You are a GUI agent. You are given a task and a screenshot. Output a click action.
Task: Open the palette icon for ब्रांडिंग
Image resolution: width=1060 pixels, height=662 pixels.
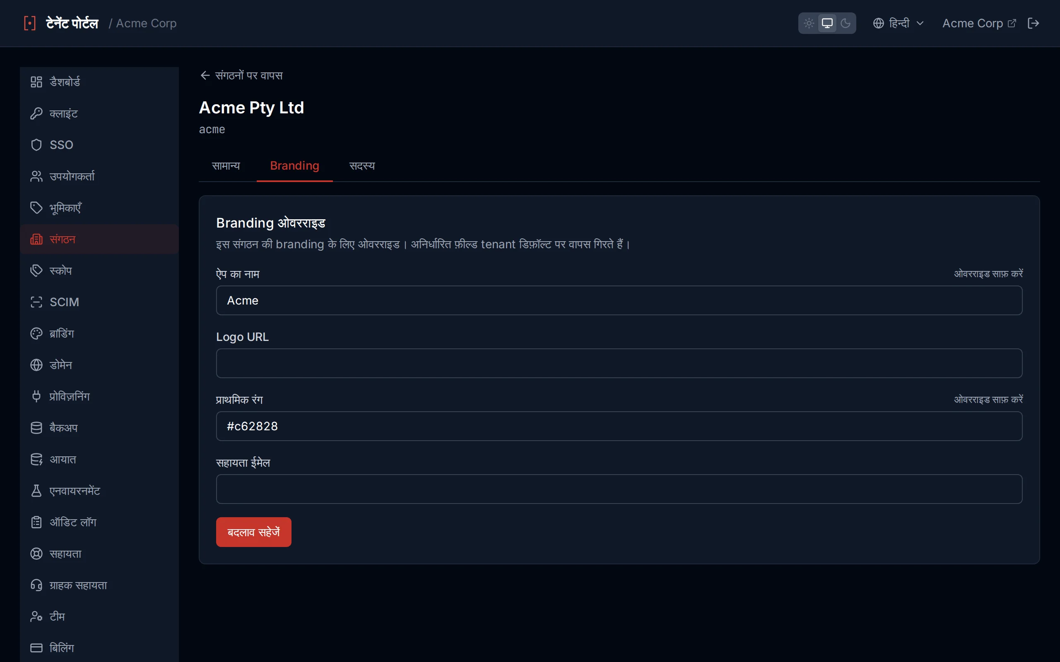[36, 333]
